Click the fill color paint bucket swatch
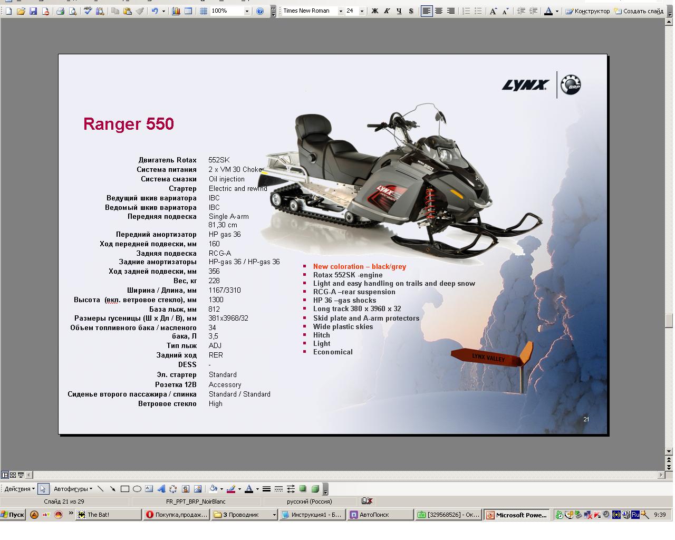This screenshot has width=675, height=540. 213,489
